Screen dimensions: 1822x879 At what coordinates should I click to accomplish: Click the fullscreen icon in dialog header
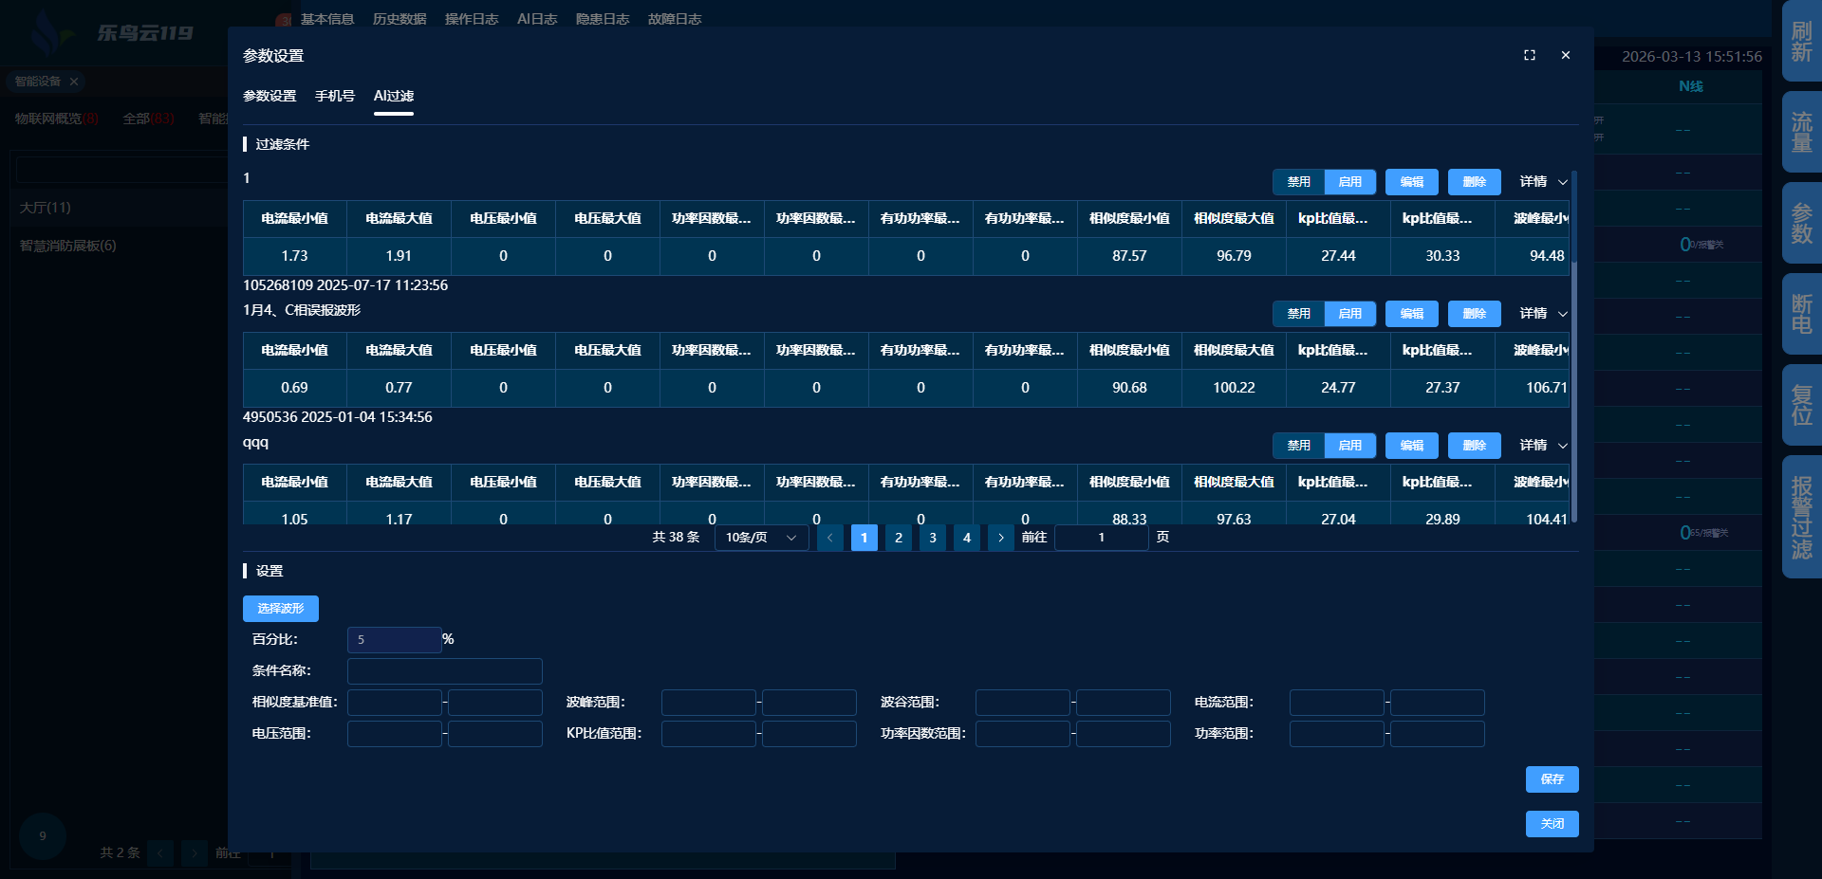click(1529, 56)
